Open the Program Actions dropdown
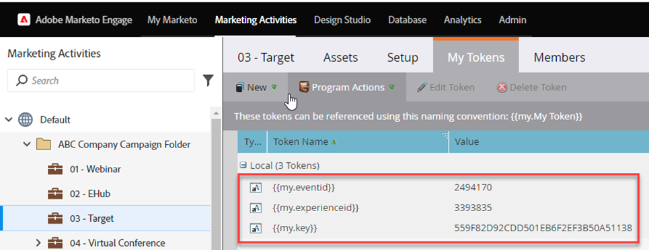Viewport: 649px width, 250px height. click(347, 87)
